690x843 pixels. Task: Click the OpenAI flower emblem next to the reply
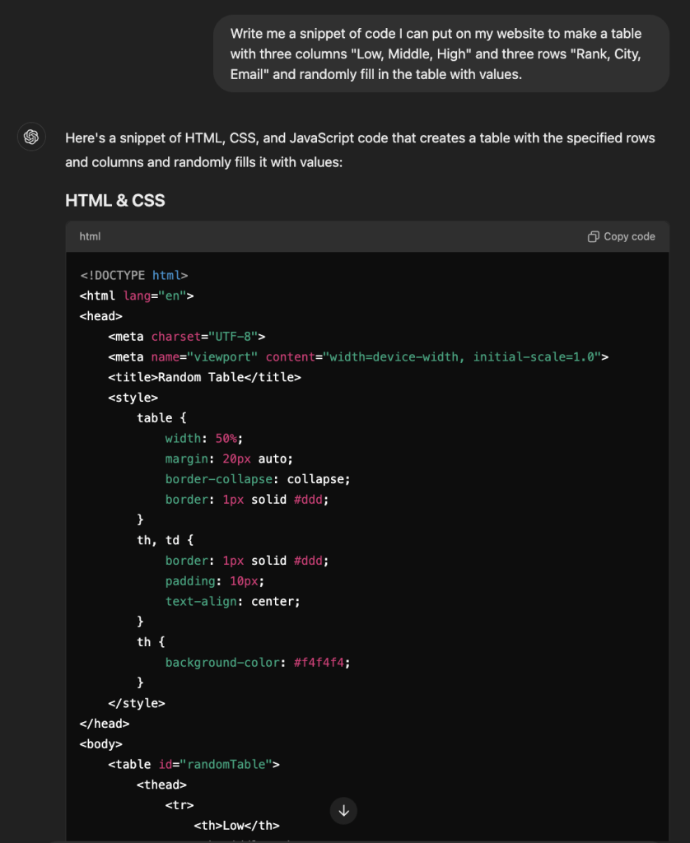(x=30, y=137)
